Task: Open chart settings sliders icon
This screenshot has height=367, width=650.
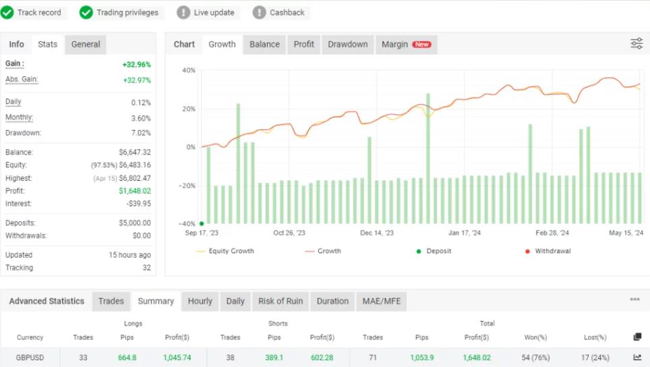Action: (636, 44)
